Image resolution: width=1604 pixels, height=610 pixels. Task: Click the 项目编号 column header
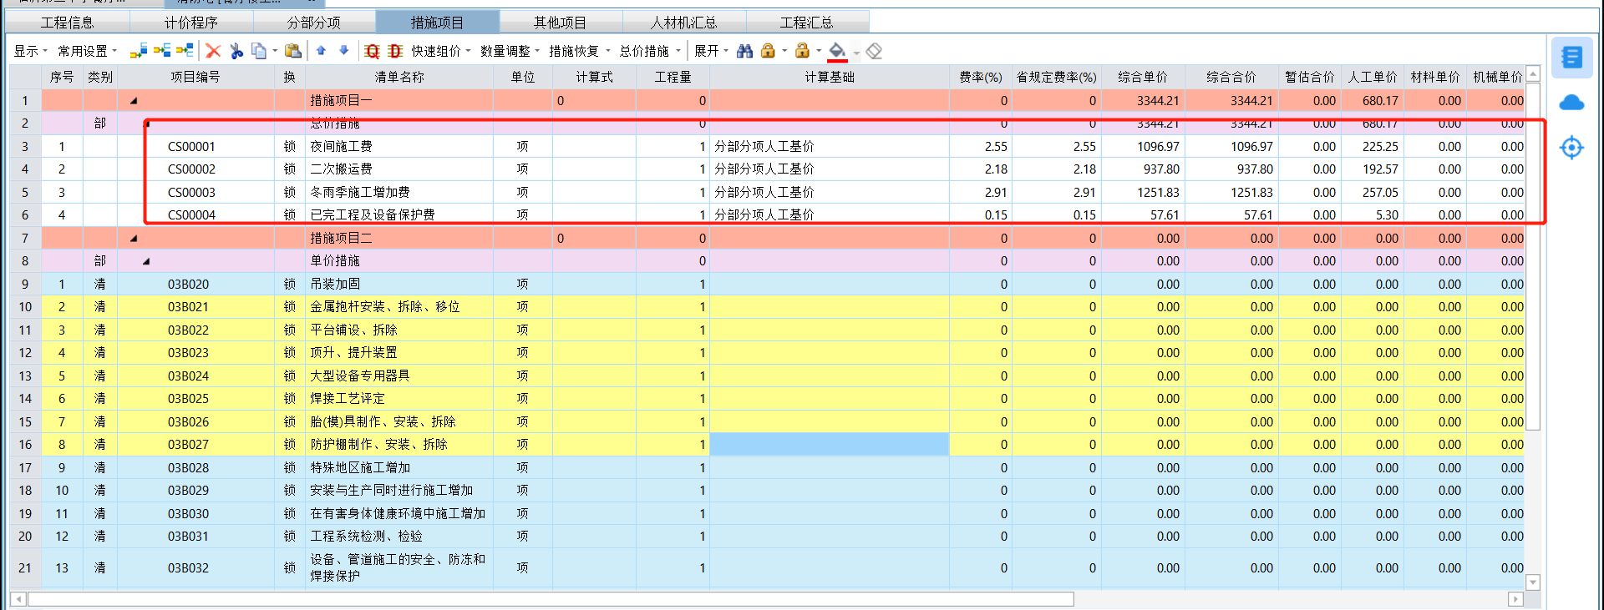[x=195, y=77]
